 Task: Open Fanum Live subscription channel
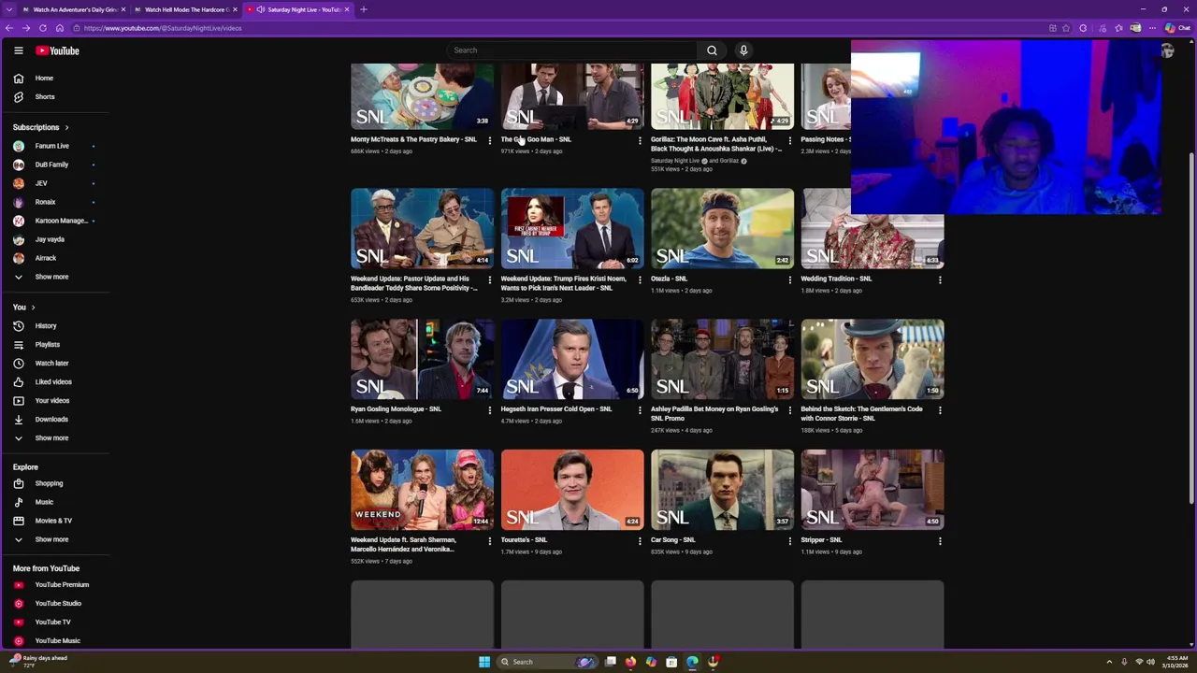(x=54, y=146)
